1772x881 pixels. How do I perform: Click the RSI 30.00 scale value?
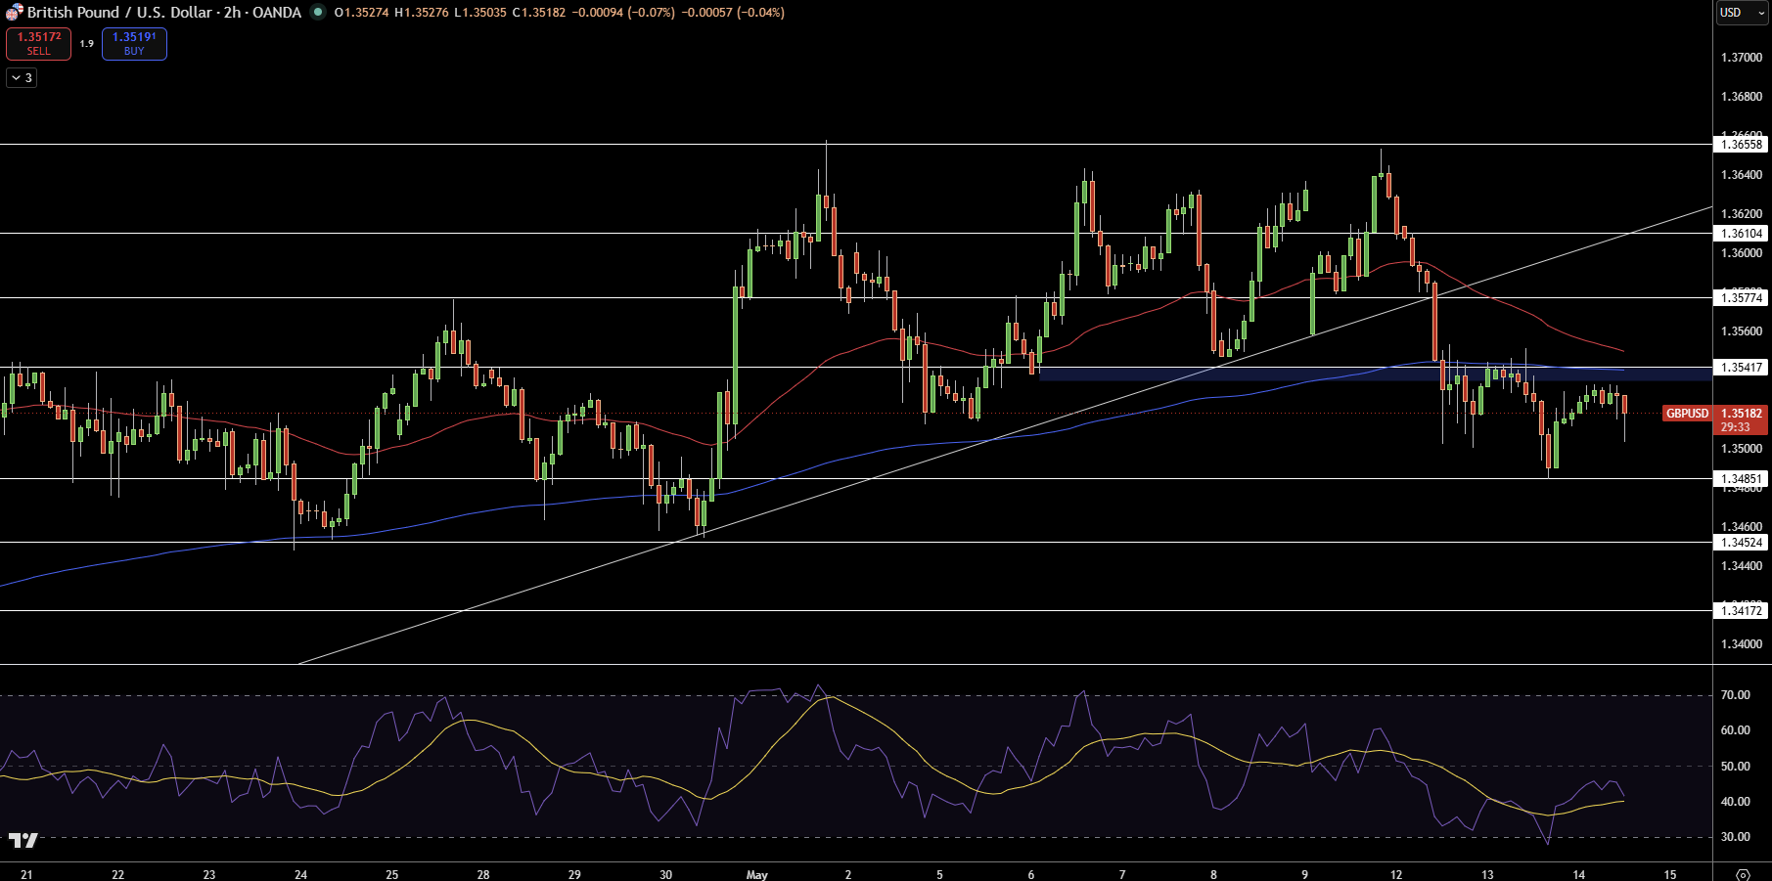pyautogui.click(x=1736, y=837)
